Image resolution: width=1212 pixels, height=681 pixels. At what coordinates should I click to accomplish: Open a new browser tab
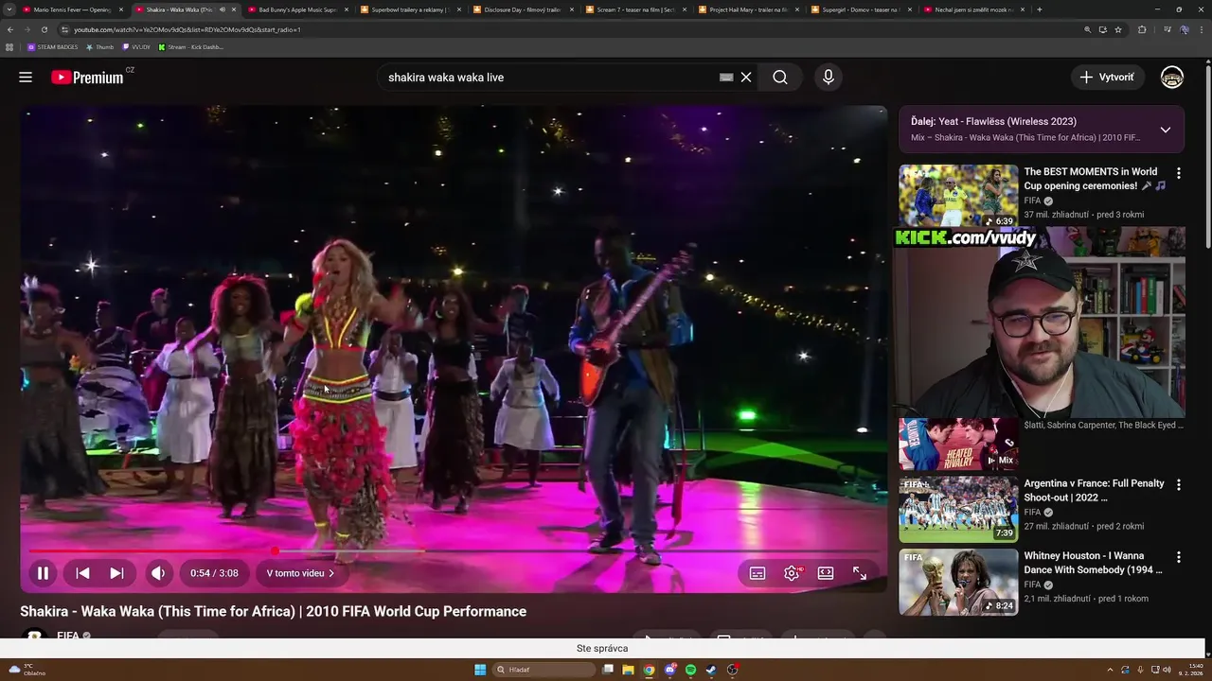click(x=1040, y=9)
